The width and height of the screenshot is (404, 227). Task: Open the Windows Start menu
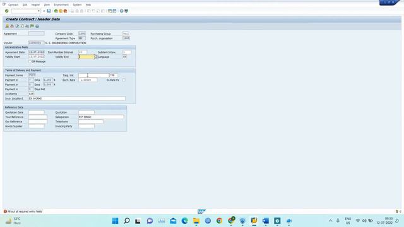[115, 221]
